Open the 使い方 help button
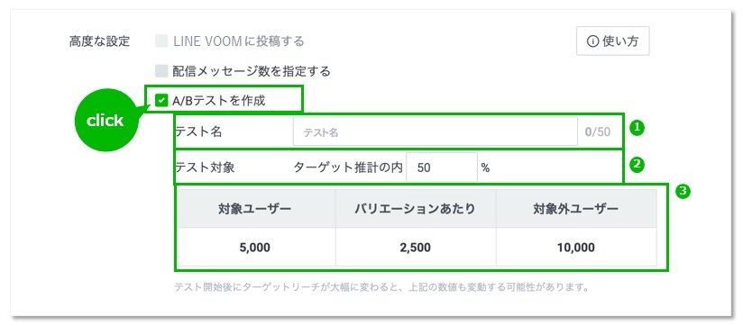The height and width of the screenshot is (326, 743). point(612,41)
